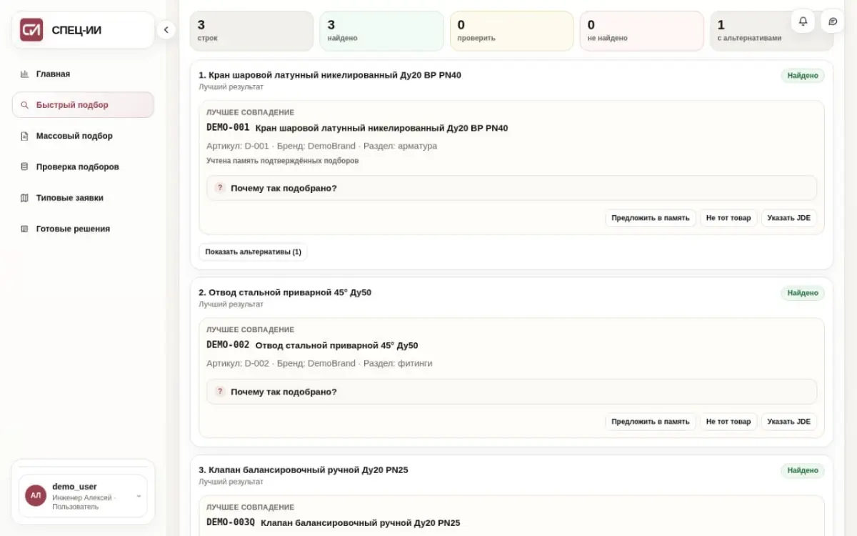
Task: Open the Быстрый подбор menu item
Action: coord(83,105)
